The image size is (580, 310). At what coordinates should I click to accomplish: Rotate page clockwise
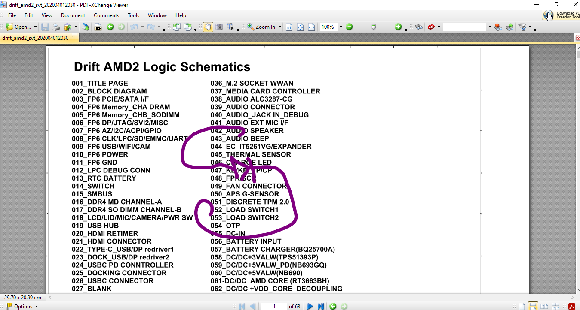tap(188, 27)
